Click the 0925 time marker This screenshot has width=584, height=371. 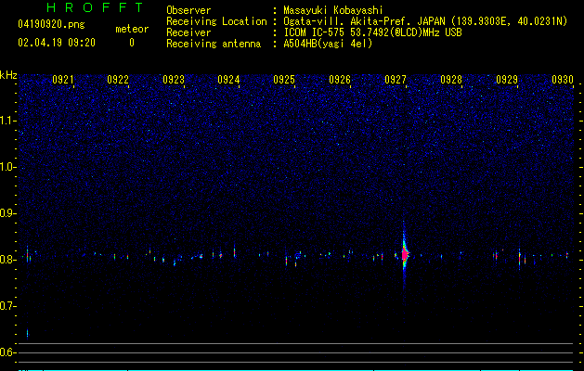pos(284,80)
